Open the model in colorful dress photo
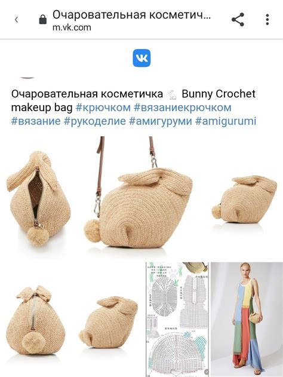 pyautogui.click(x=247, y=320)
